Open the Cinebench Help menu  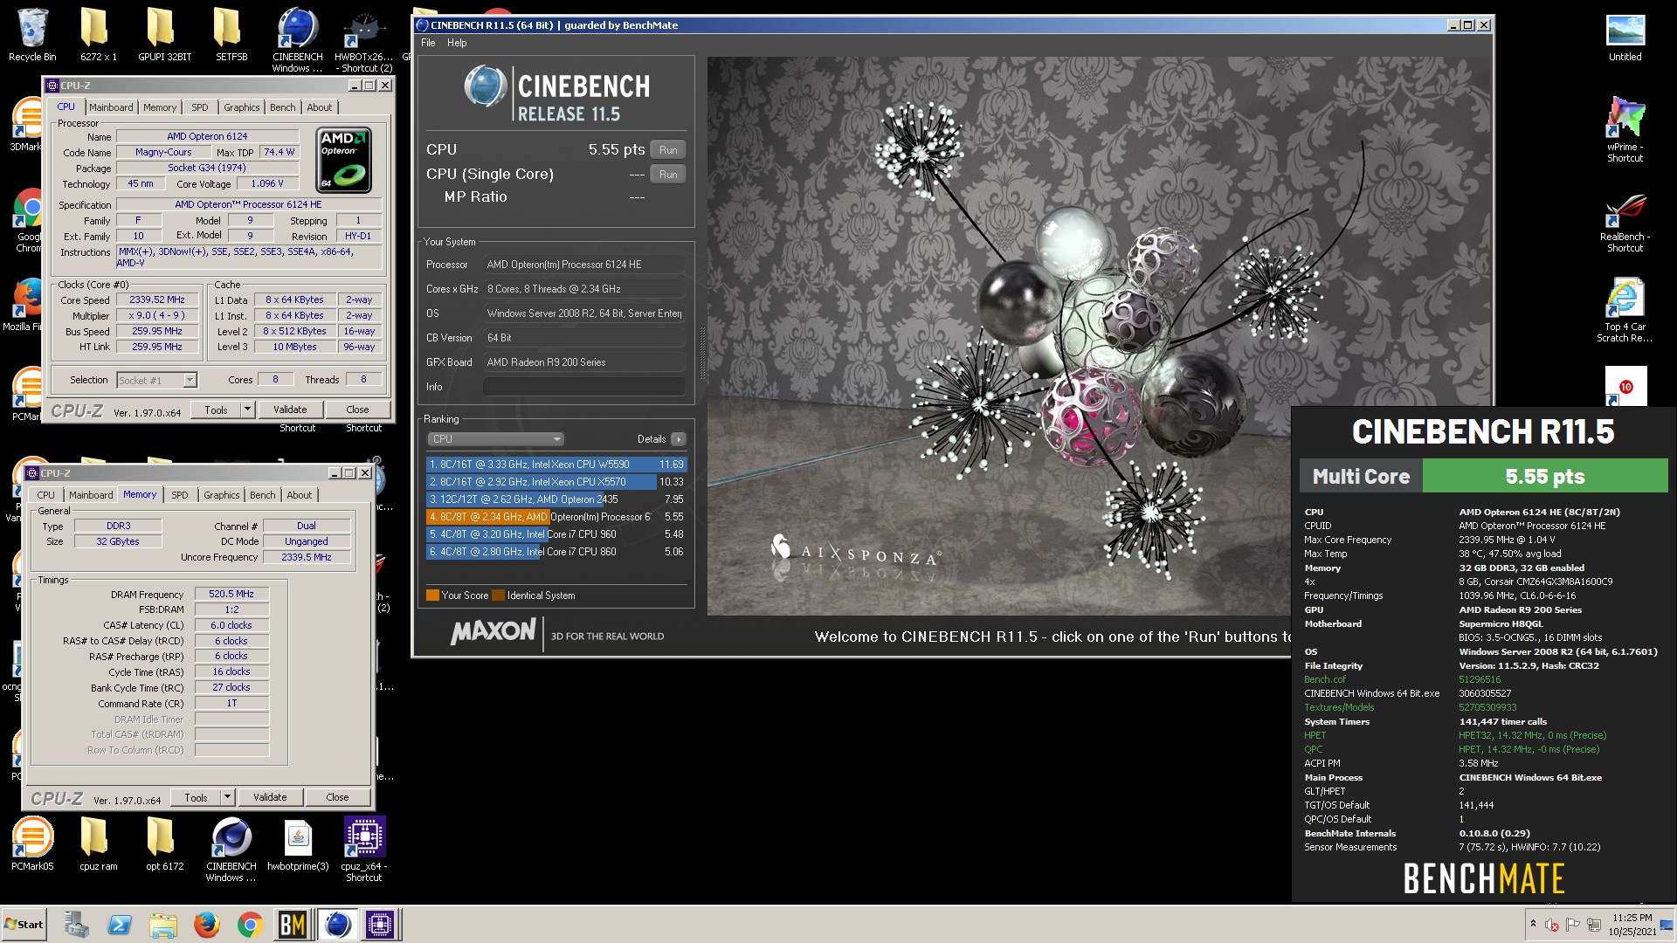tap(457, 43)
